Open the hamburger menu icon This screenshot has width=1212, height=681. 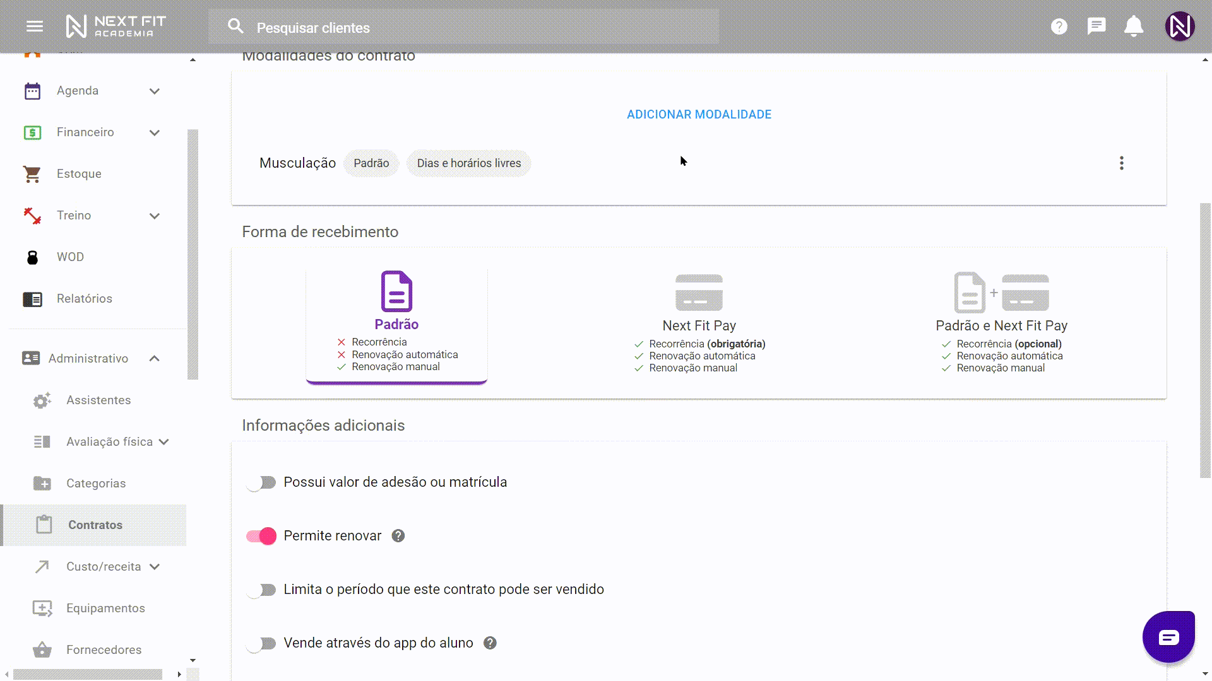coord(35,26)
